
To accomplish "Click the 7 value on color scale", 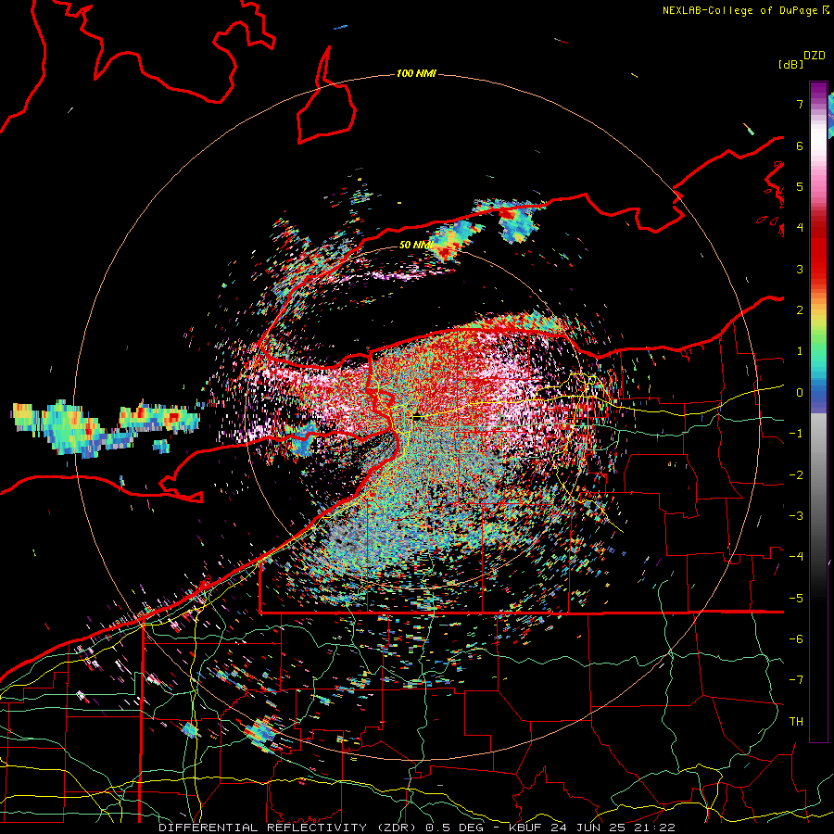I will point(800,104).
